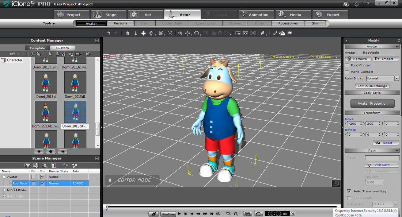Enable the Foot Contact checkbox
The height and width of the screenshot is (217, 402).
(348, 66)
